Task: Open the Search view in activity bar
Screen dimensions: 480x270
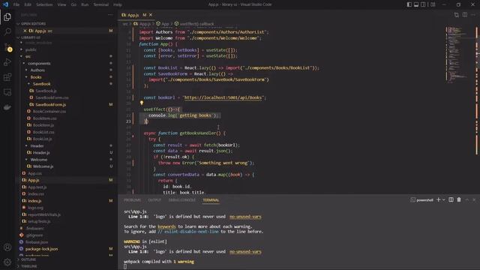Action: coord(7,31)
